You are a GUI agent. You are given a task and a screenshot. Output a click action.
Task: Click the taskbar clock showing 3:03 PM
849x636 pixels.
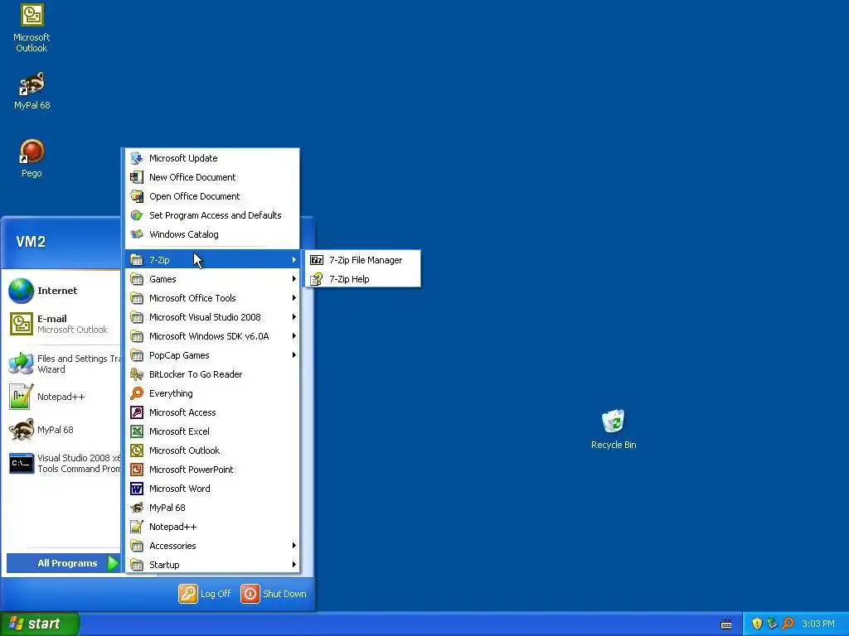(x=818, y=624)
